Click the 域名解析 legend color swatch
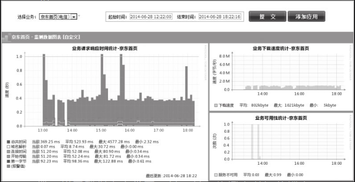The image size is (355, 182). point(8,146)
